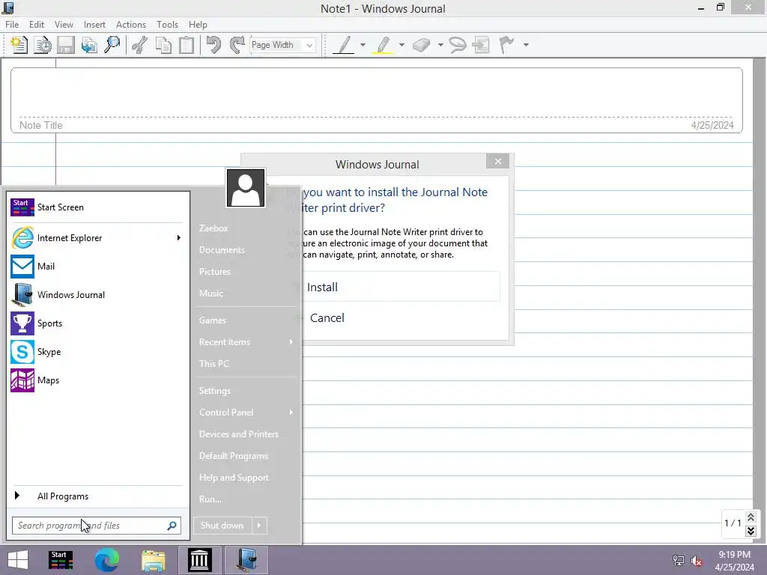Image resolution: width=767 pixels, height=575 pixels.
Task: Open the Edit menu
Action: click(36, 25)
